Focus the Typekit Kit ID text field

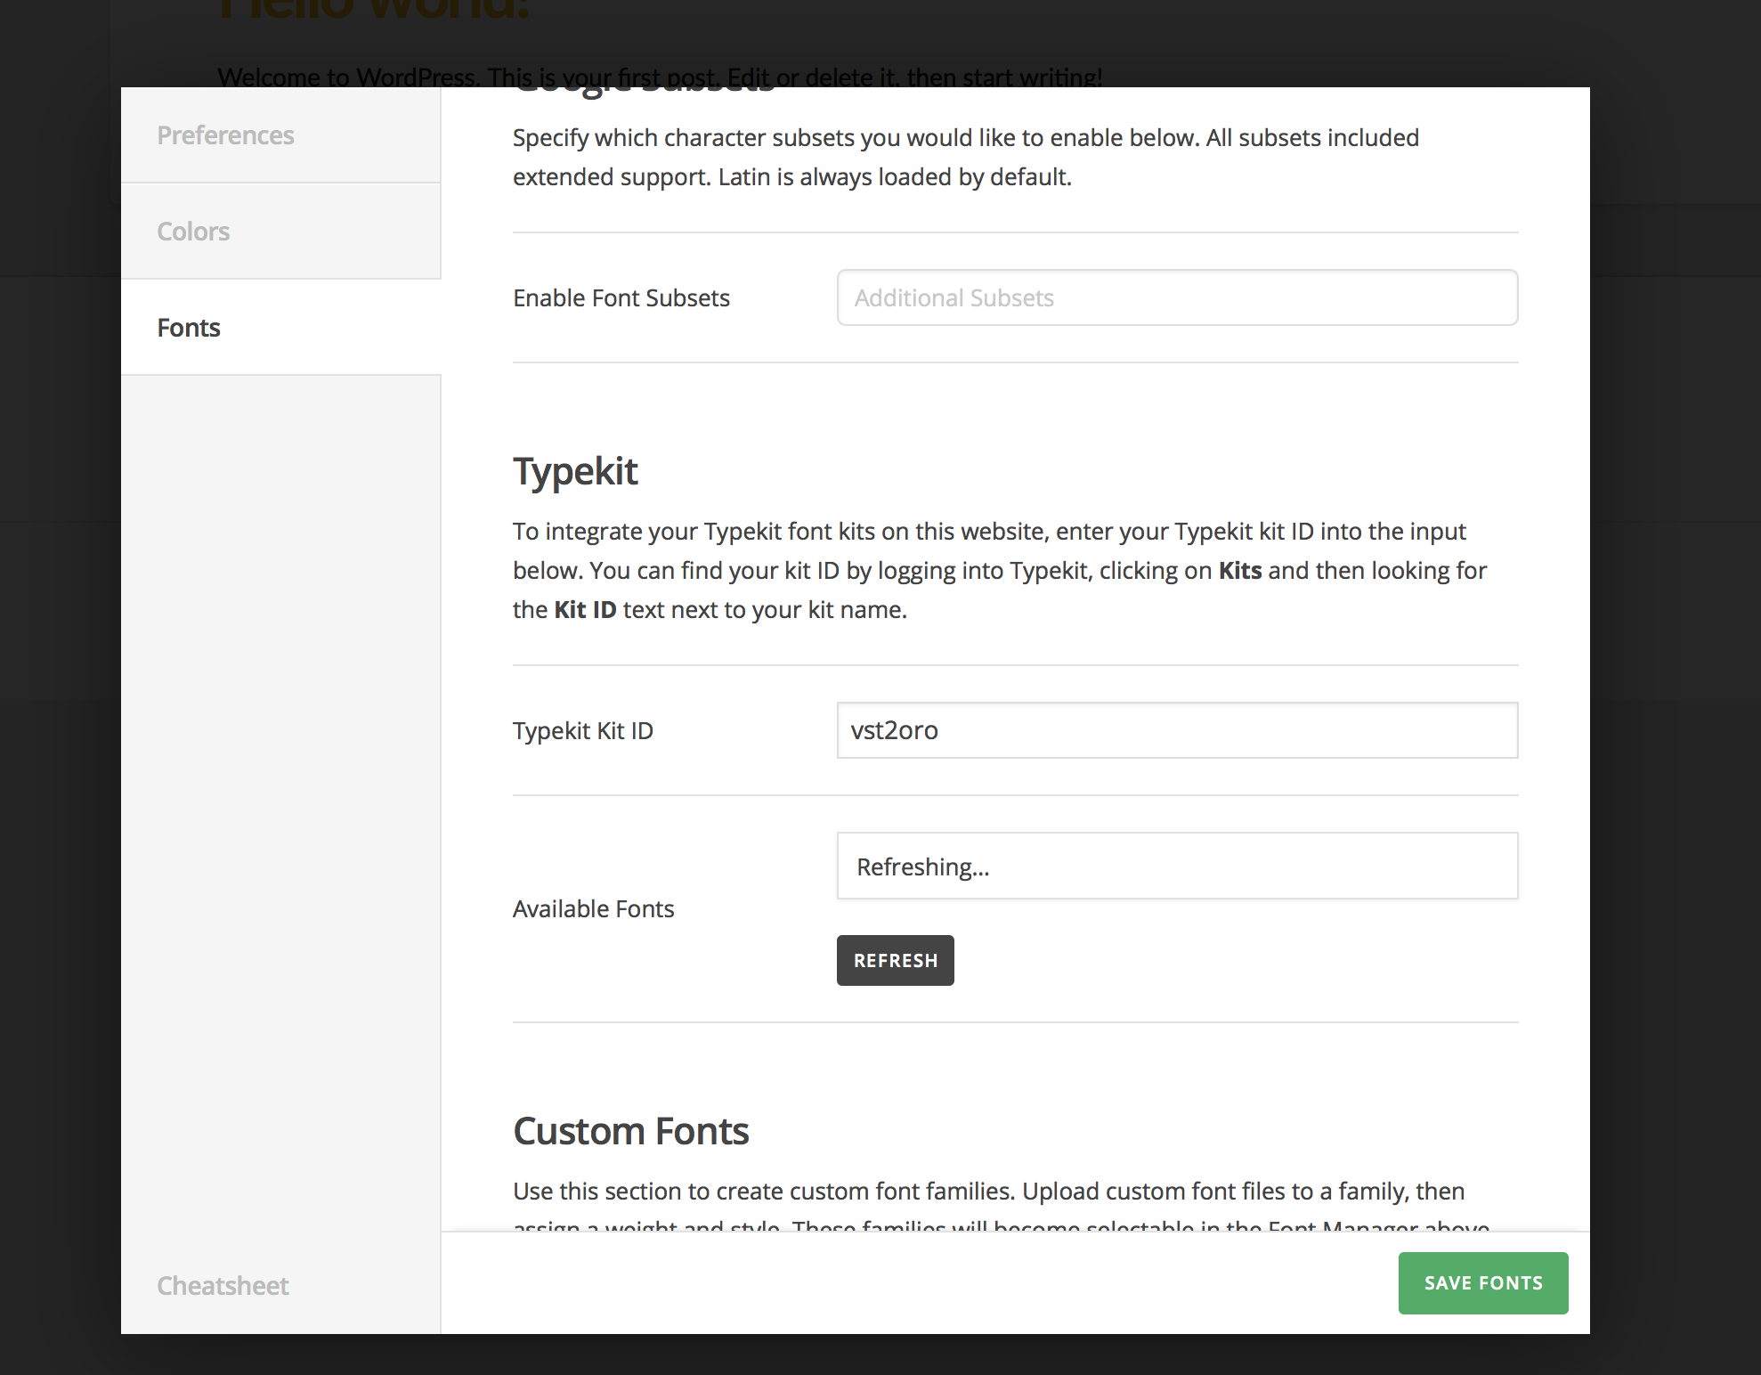pyautogui.click(x=1177, y=730)
